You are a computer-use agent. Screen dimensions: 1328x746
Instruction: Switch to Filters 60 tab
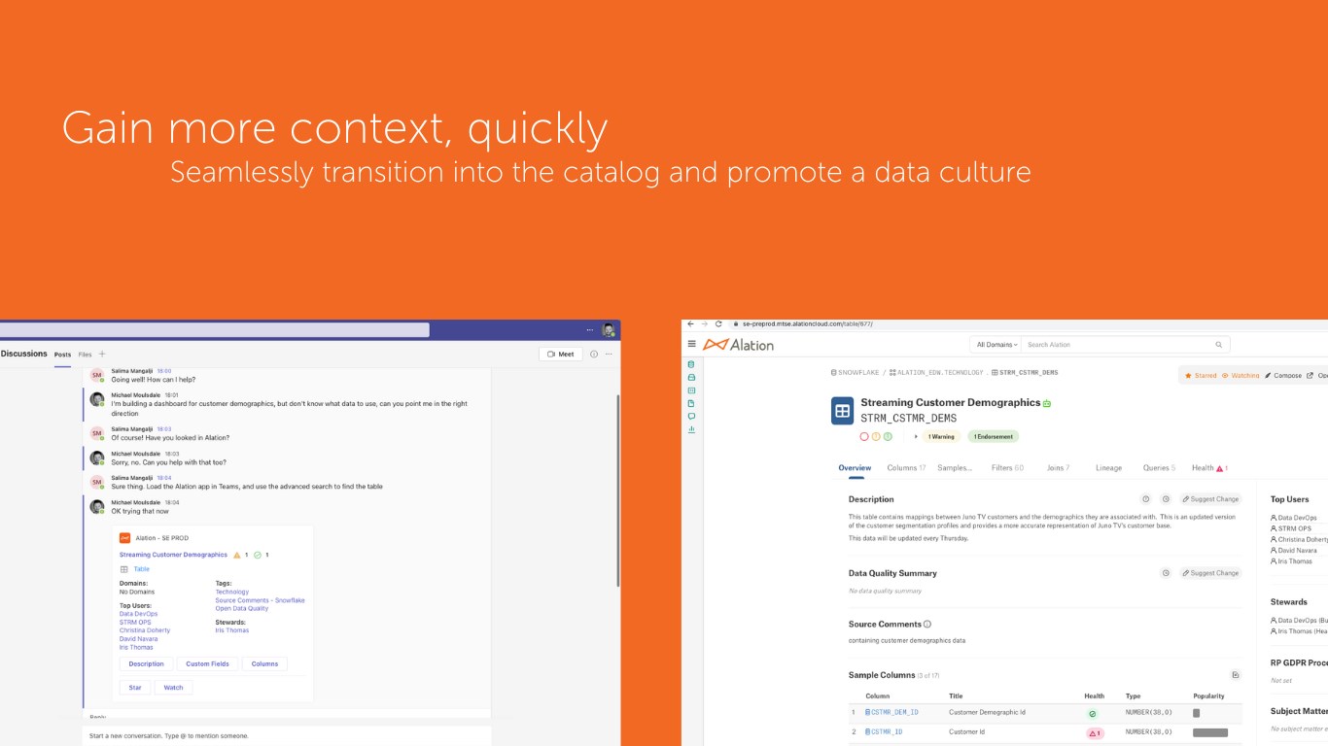click(x=1007, y=468)
